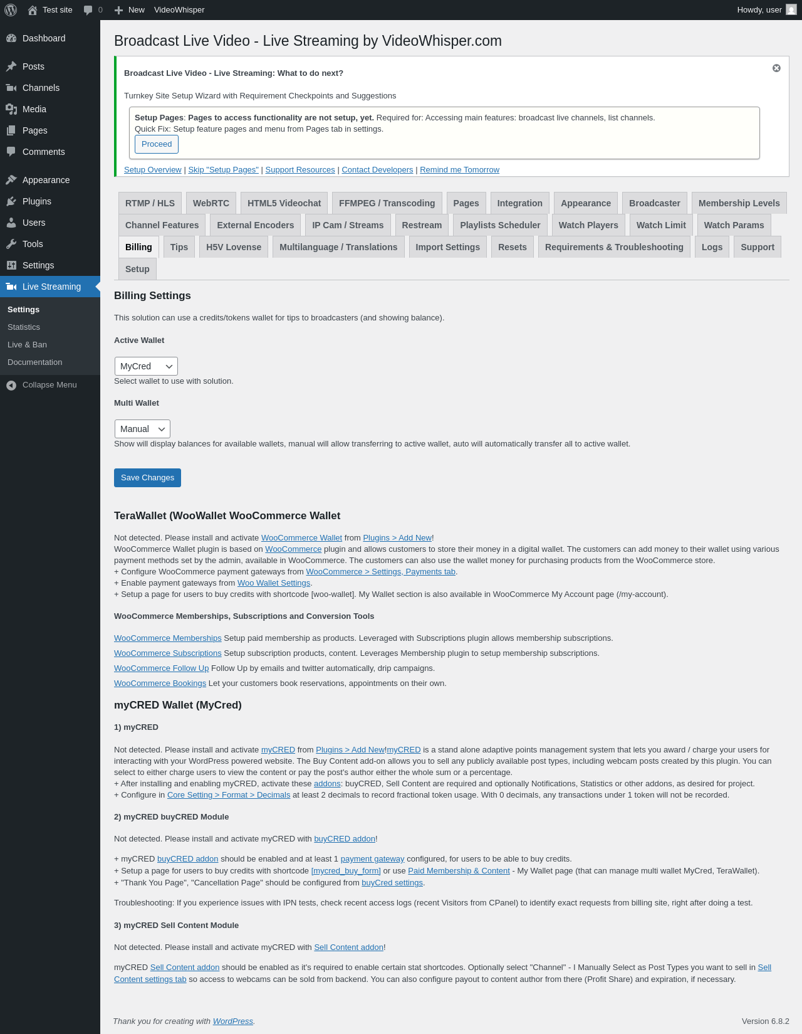Open the HTML5 Videochat tab
Image resolution: width=802 pixels, height=1034 pixels.
click(x=284, y=203)
